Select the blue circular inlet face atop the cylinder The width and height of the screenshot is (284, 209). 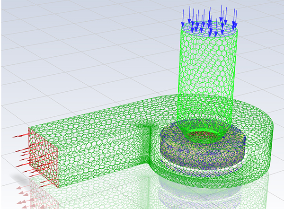tap(210, 28)
